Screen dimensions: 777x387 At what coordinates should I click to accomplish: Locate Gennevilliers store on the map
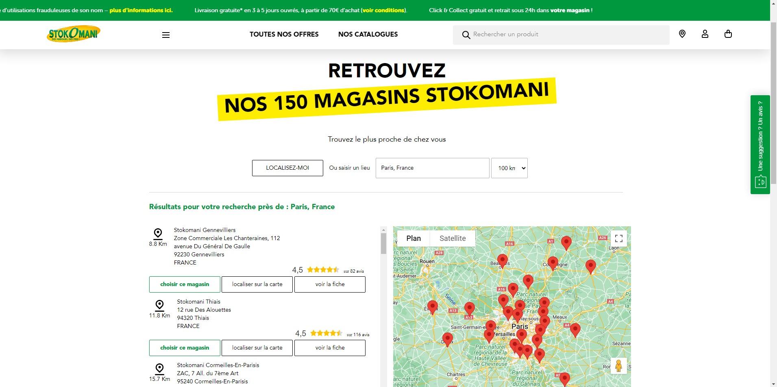coord(257,284)
